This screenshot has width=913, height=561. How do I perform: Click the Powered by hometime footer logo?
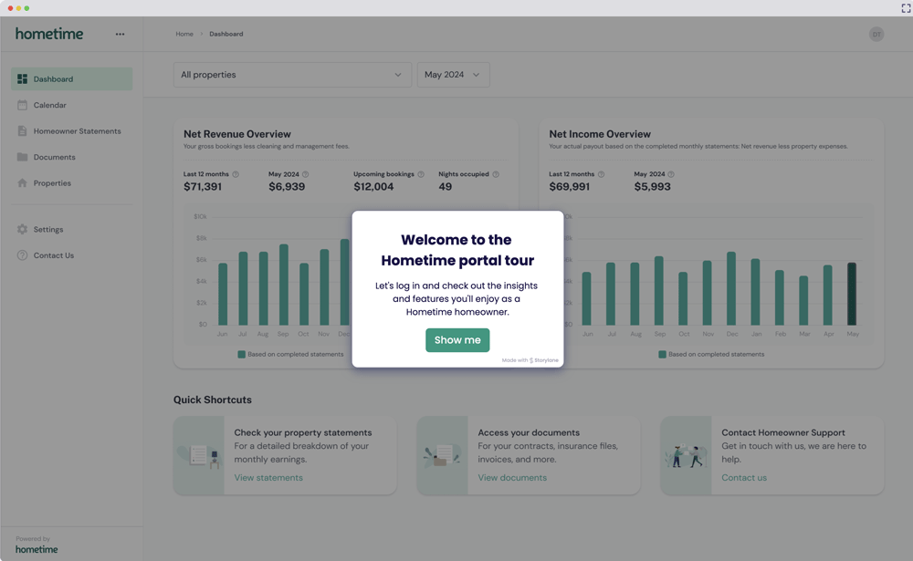[37, 549]
